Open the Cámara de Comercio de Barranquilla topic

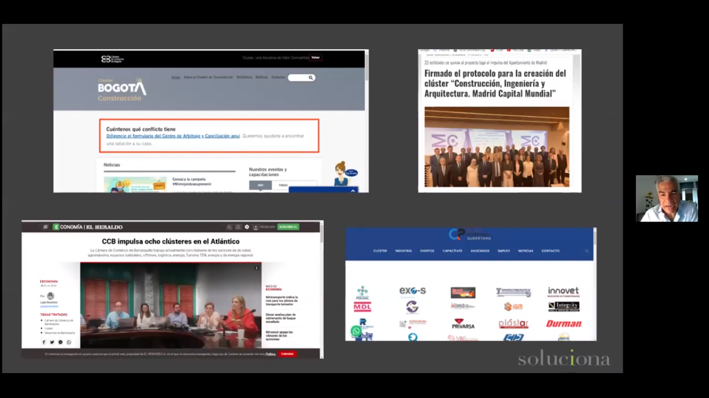tap(59, 322)
